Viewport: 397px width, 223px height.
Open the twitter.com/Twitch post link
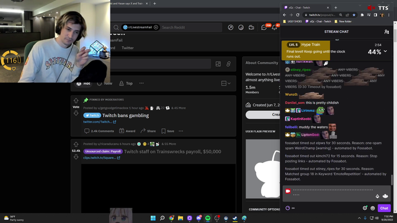(99, 122)
